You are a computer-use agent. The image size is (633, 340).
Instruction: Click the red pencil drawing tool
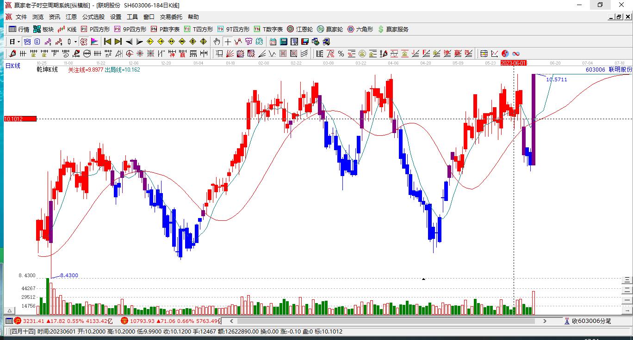pyautogui.click(x=12, y=54)
